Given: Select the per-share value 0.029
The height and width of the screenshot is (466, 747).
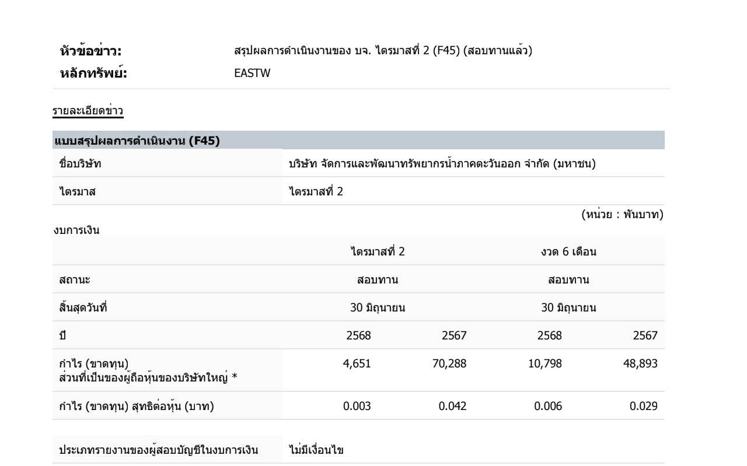Looking at the screenshot, I should pyautogui.click(x=644, y=407).
